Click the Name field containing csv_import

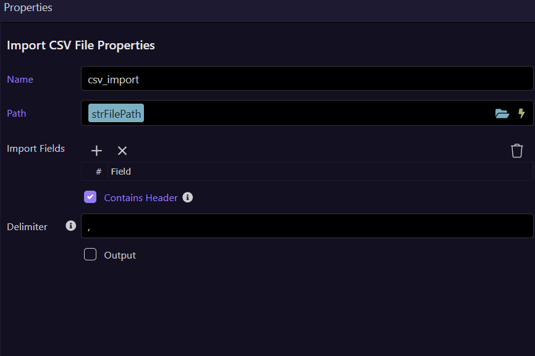pyautogui.click(x=306, y=79)
